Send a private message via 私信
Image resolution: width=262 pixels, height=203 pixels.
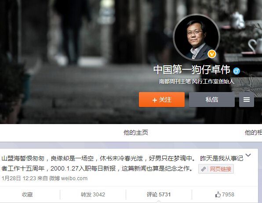pos(212,100)
